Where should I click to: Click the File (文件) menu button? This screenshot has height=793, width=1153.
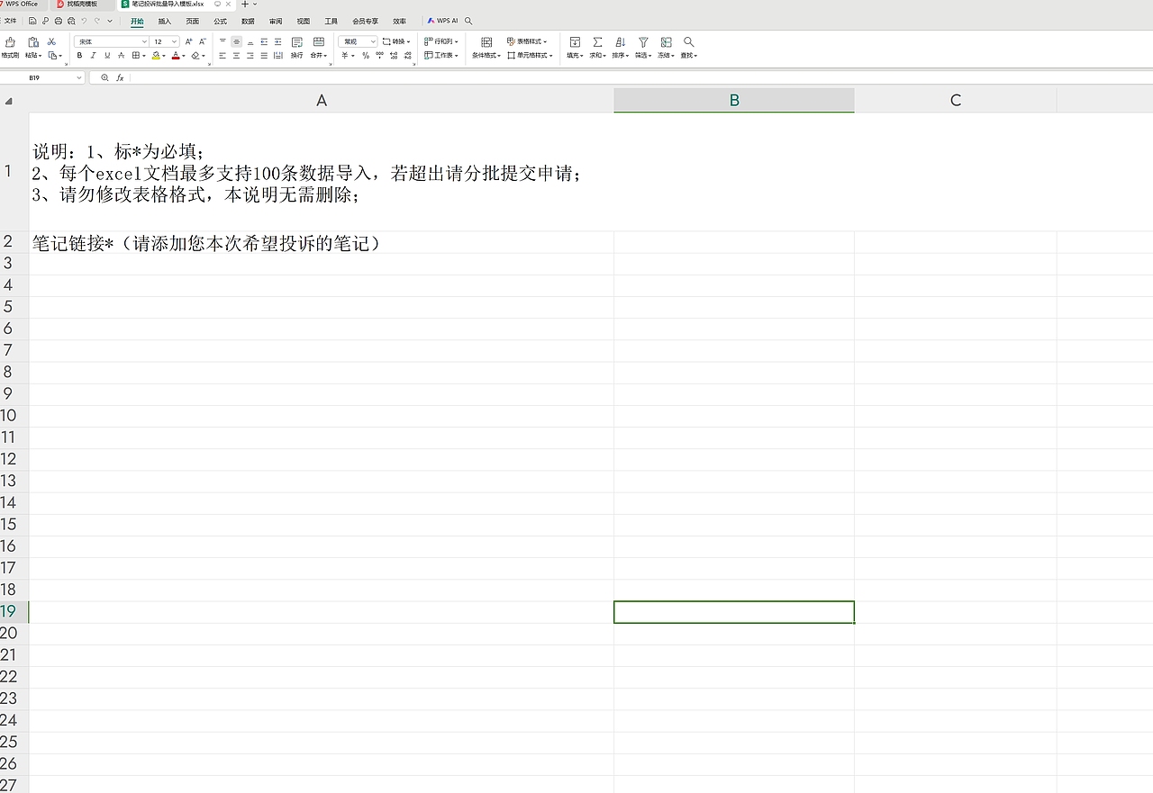10,21
